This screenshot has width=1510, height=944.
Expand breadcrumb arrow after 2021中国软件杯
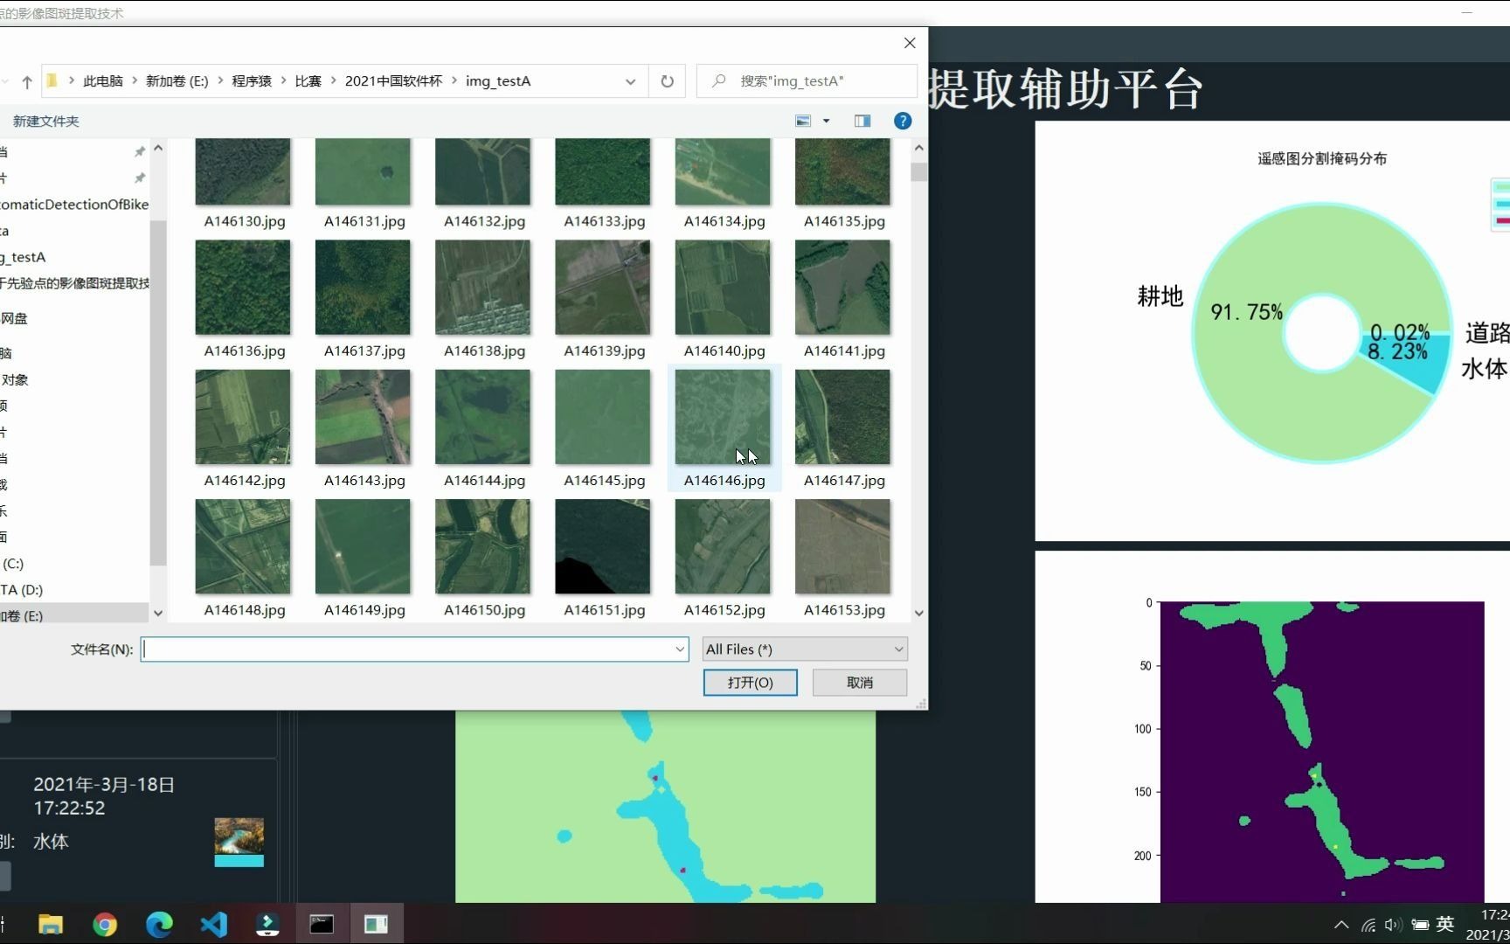[x=454, y=81]
